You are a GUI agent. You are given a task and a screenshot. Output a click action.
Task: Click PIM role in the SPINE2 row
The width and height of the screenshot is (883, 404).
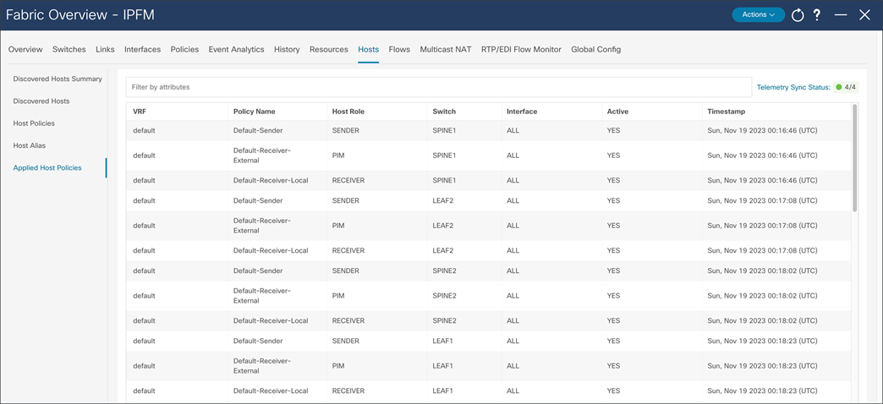pos(337,296)
